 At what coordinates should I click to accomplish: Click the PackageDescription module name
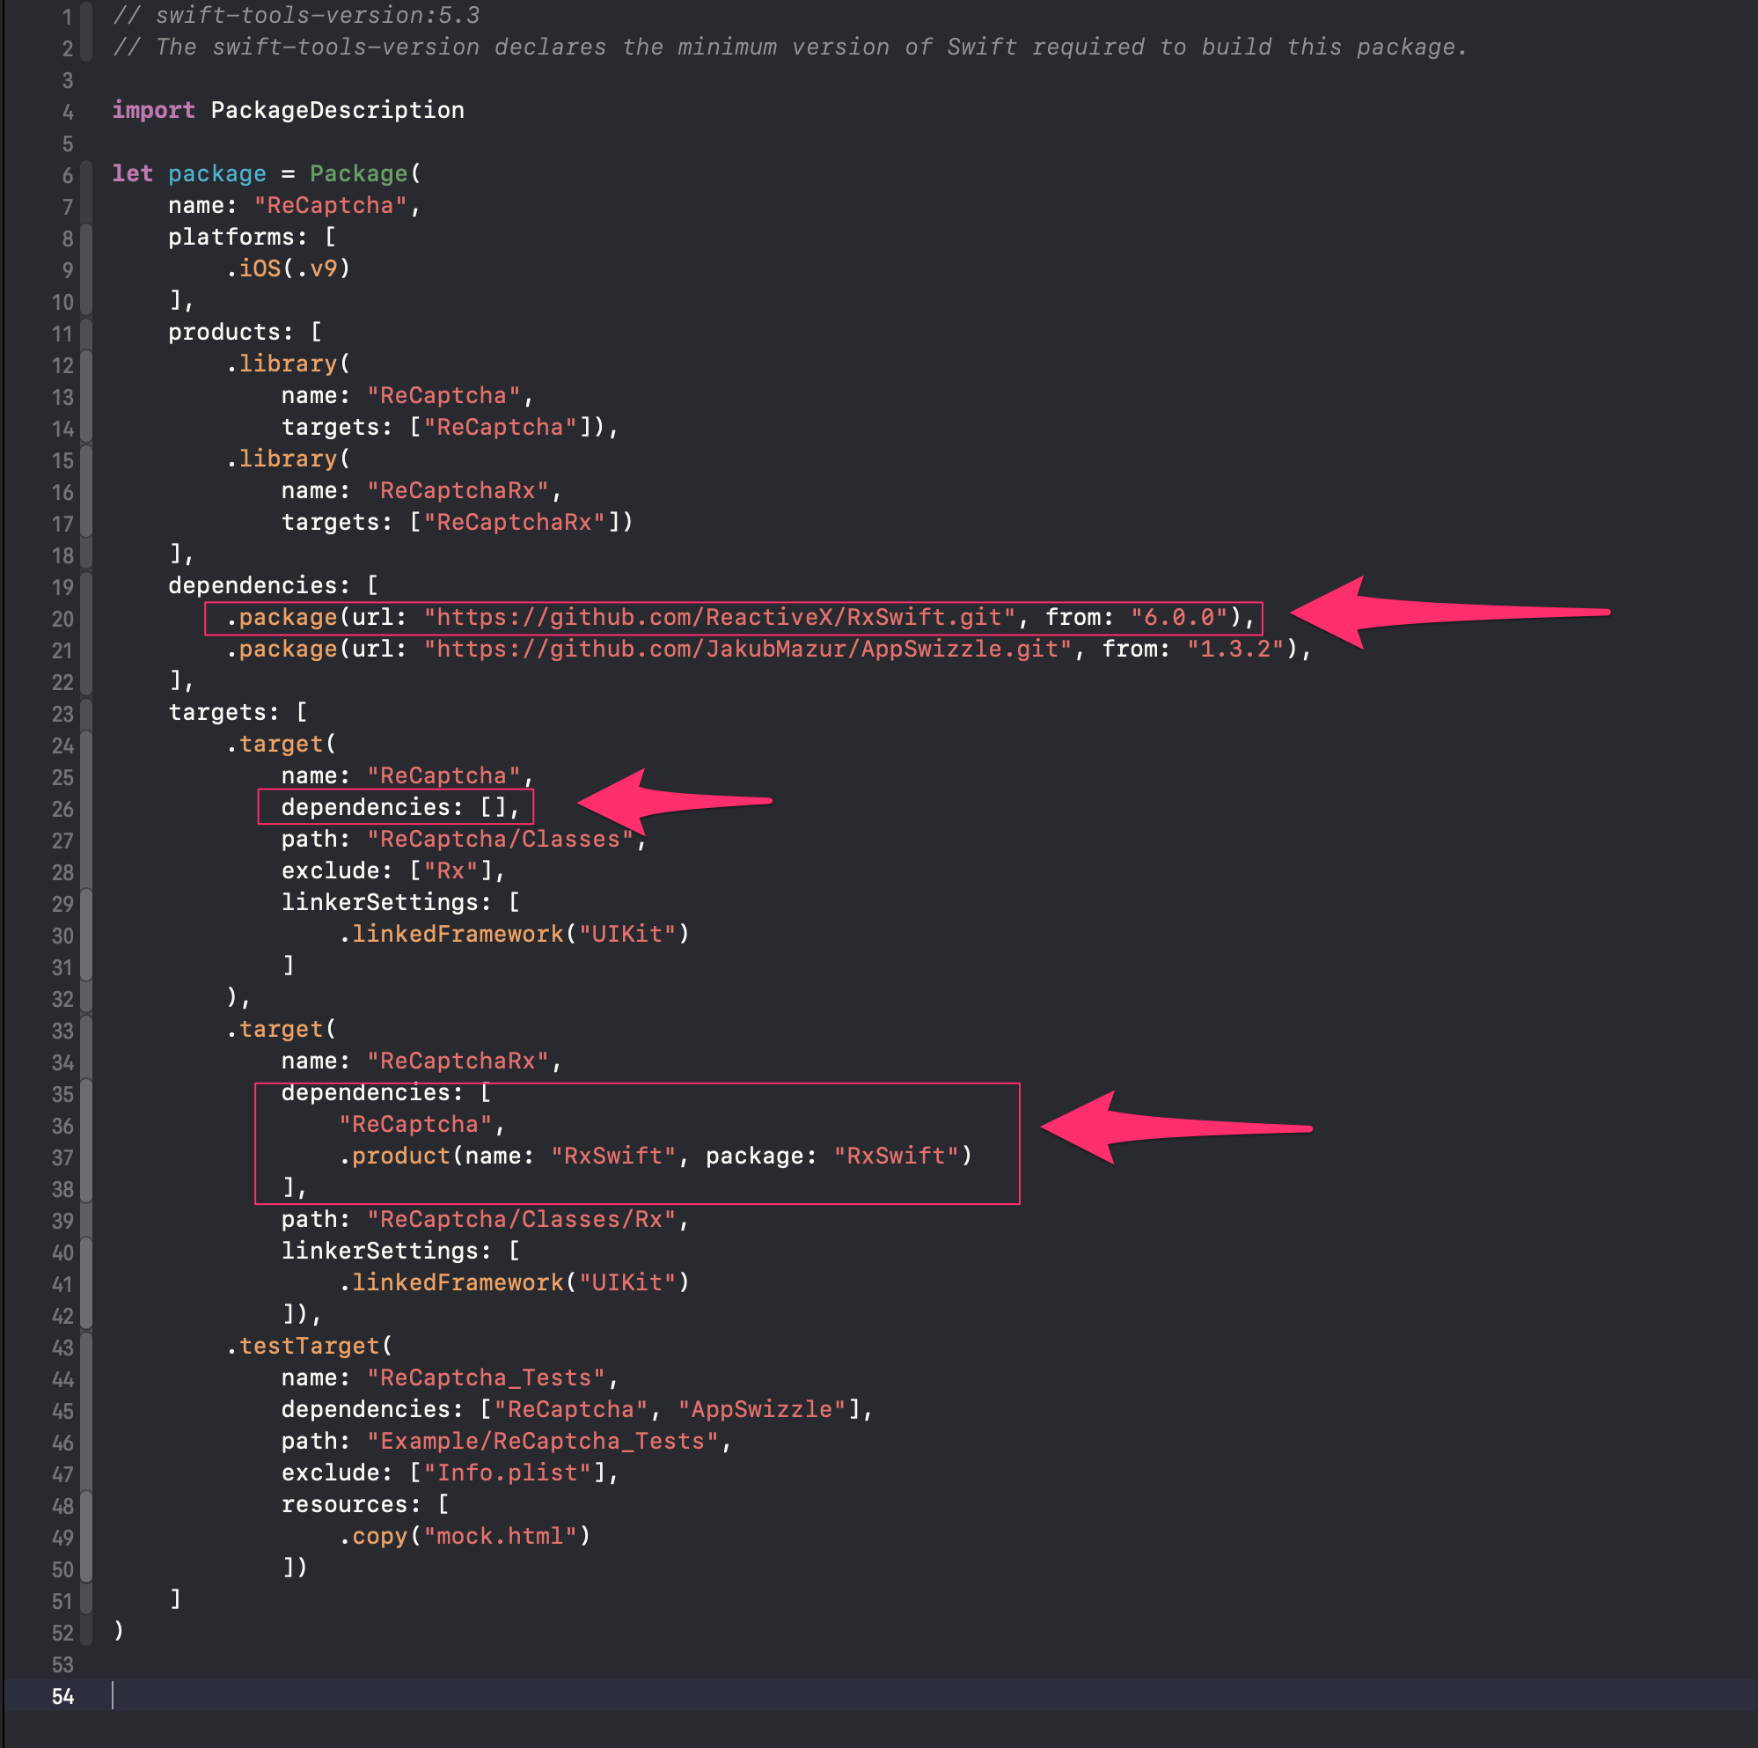[337, 110]
